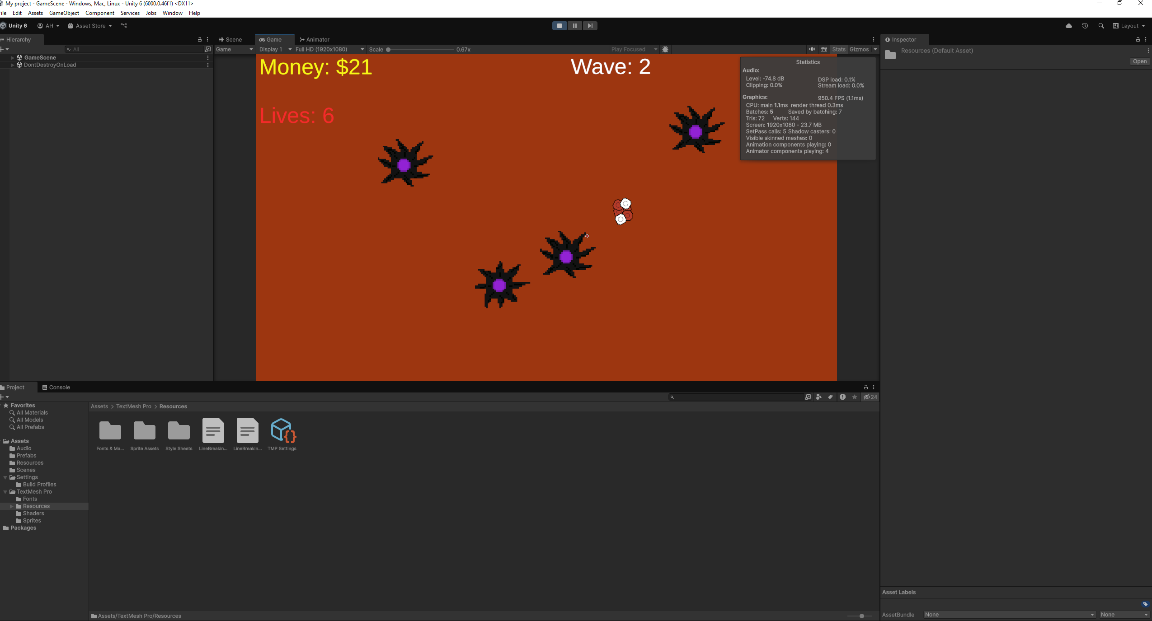Image resolution: width=1152 pixels, height=621 pixels.
Task: Expand the GameScene hierarchy entry
Action: 12,58
